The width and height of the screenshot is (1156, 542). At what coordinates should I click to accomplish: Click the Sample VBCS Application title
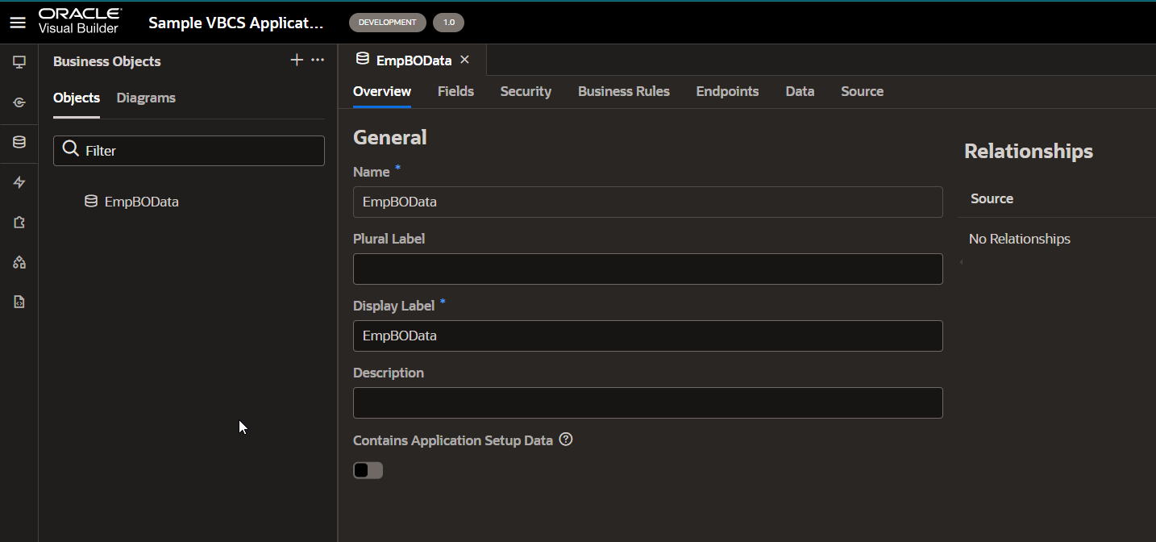coord(235,23)
